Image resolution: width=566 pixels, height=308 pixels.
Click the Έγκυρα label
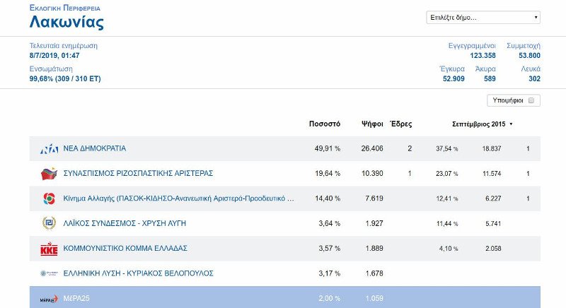(x=452, y=69)
